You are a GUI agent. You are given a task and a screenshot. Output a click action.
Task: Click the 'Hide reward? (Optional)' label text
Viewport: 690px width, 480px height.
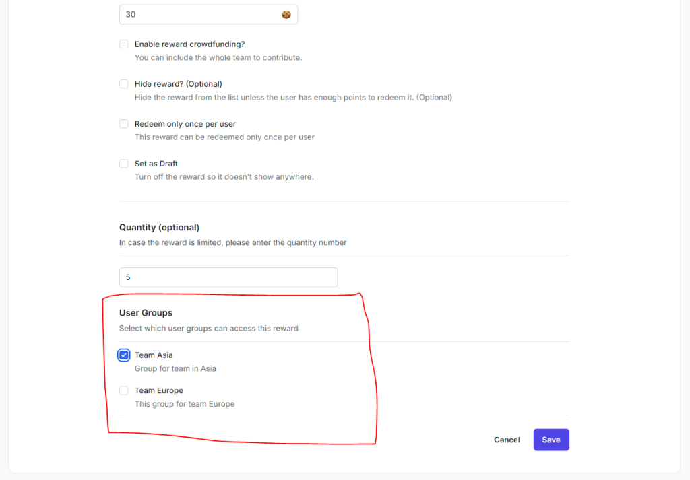click(x=178, y=84)
